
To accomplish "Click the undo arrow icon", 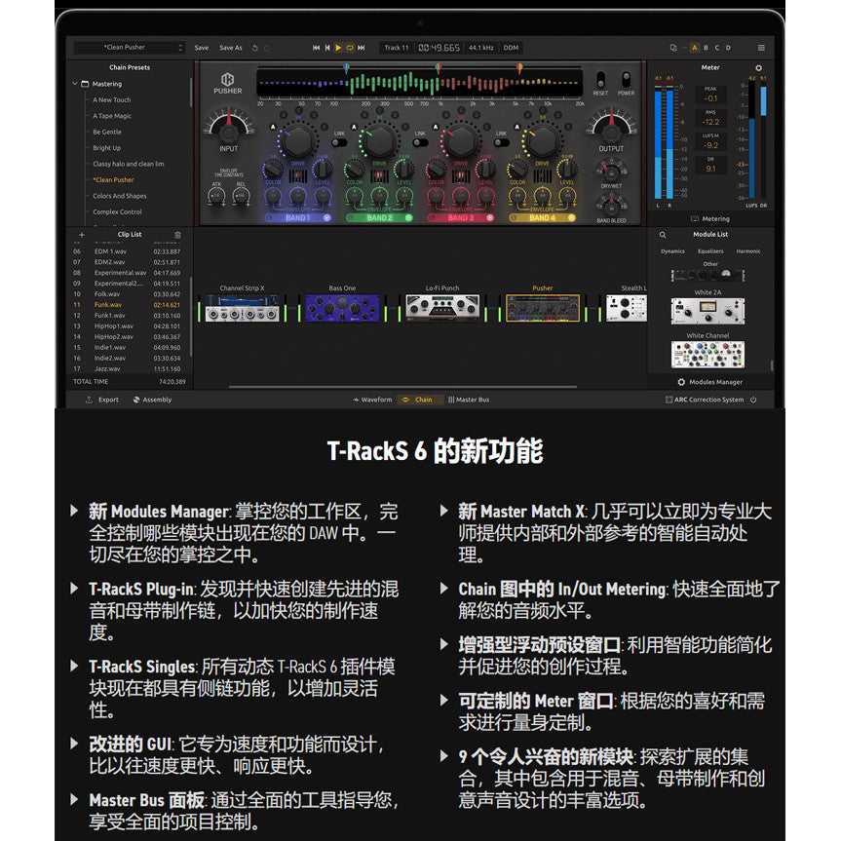I will 255,48.
